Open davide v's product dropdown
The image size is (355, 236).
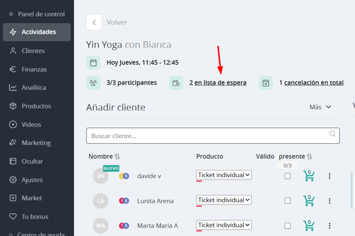(x=224, y=175)
